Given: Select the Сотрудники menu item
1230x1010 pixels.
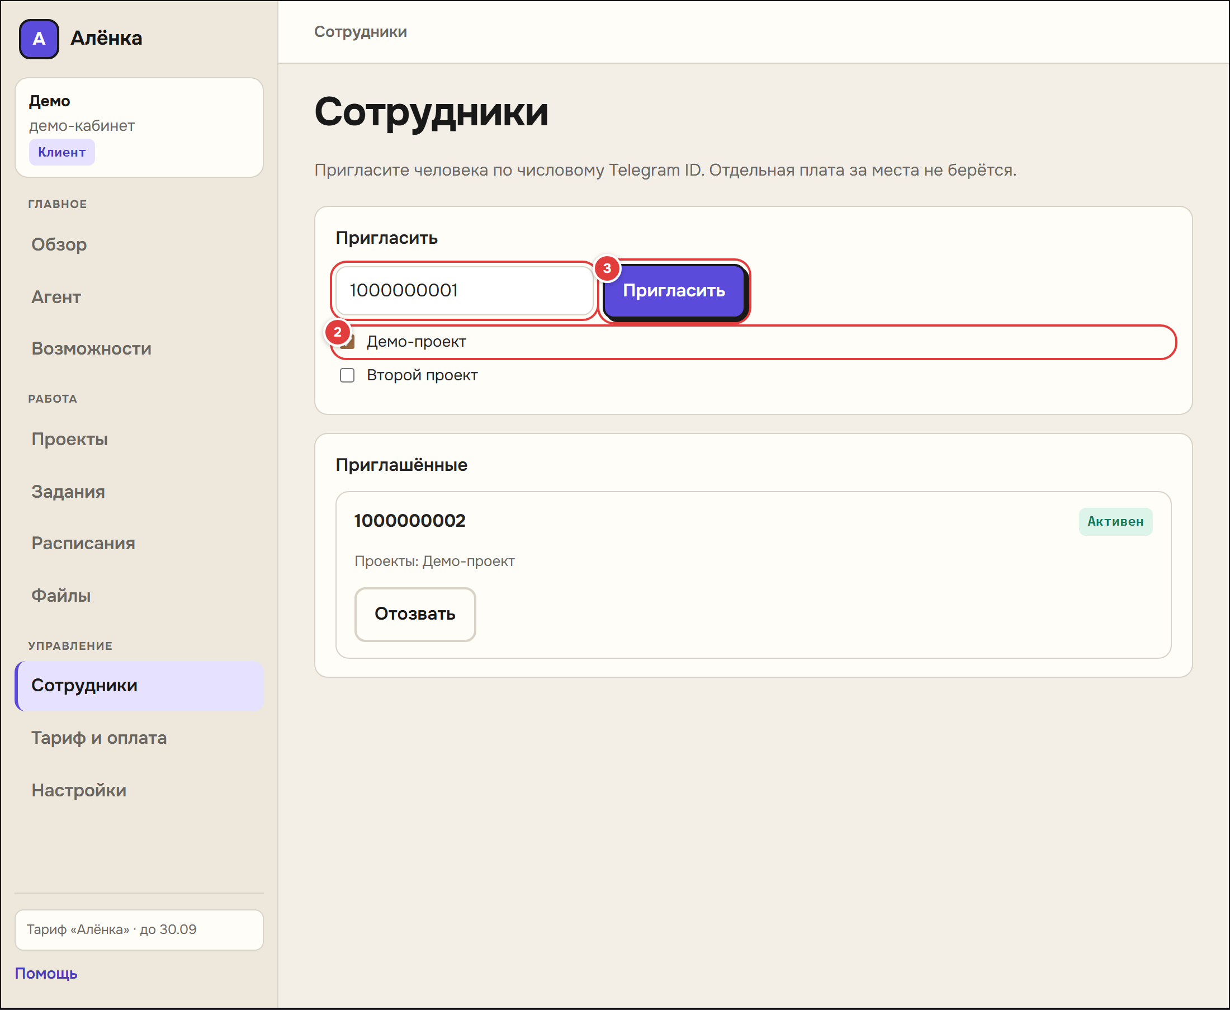Looking at the screenshot, I should click(x=140, y=686).
